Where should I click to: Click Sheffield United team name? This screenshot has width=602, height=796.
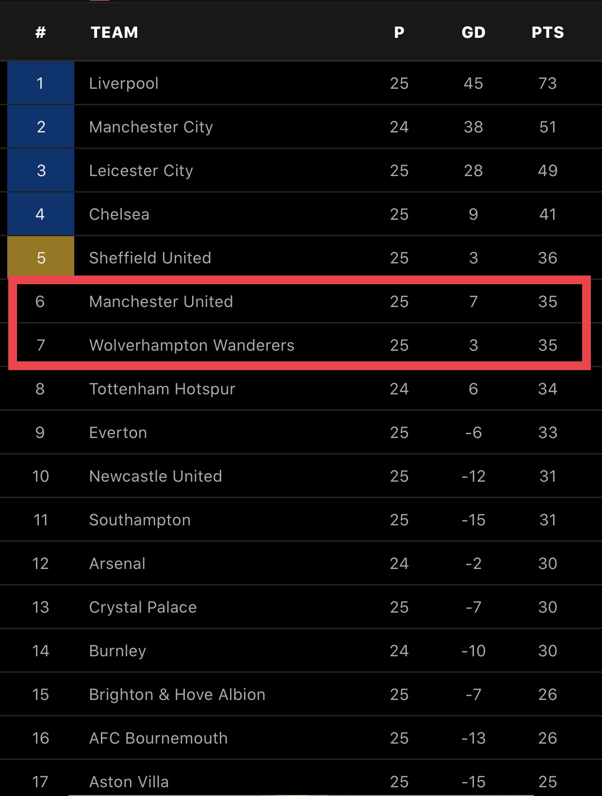pyautogui.click(x=150, y=258)
